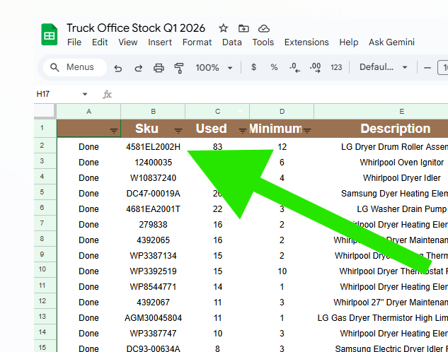This screenshot has width=448, height=352.
Task: Apply percent format to cells
Action: click(274, 68)
